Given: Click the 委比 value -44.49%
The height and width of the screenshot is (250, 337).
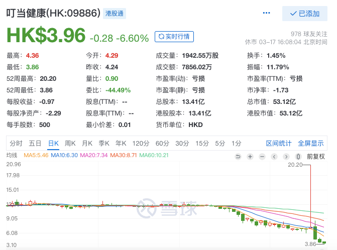Looking at the screenshot, I should click(x=118, y=90).
